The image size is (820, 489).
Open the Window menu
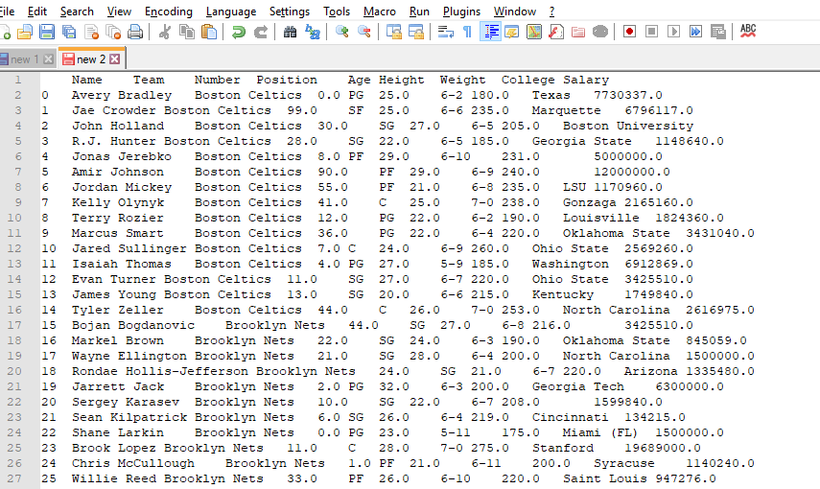pos(515,11)
